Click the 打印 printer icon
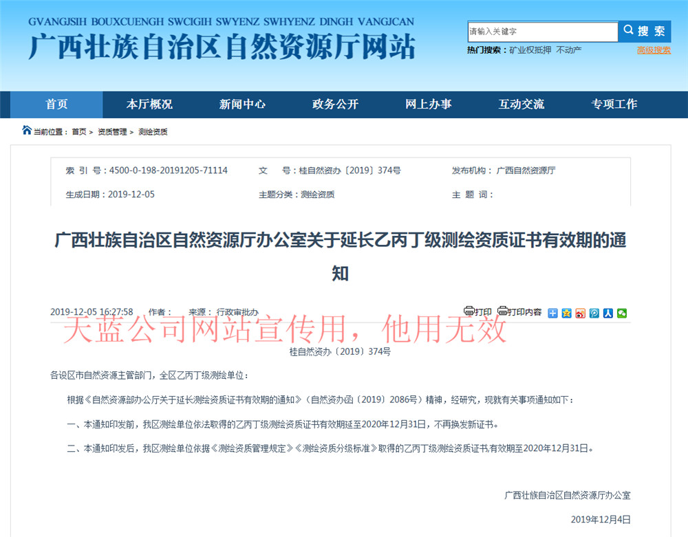The width and height of the screenshot is (688, 537). click(469, 311)
